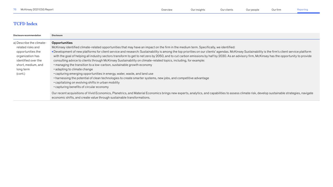The width and height of the screenshot is (333, 187).
Task: Click the page number 76
Action: [15, 10]
